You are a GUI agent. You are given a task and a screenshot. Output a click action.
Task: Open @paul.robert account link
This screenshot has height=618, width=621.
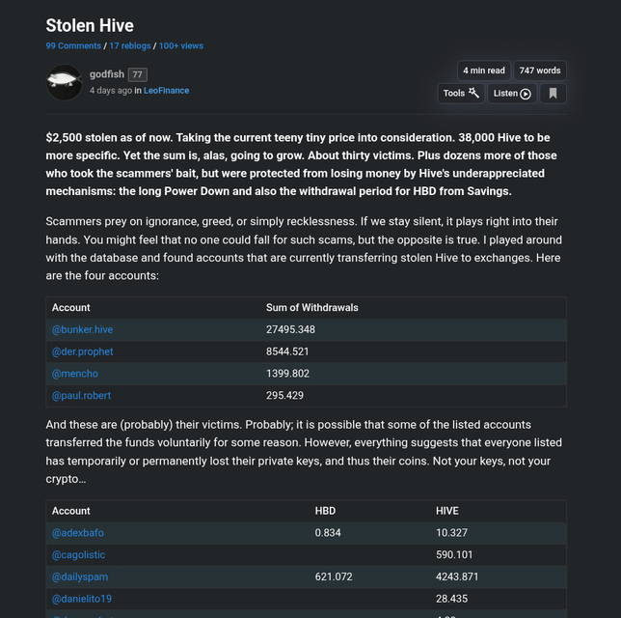click(x=81, y=396)
